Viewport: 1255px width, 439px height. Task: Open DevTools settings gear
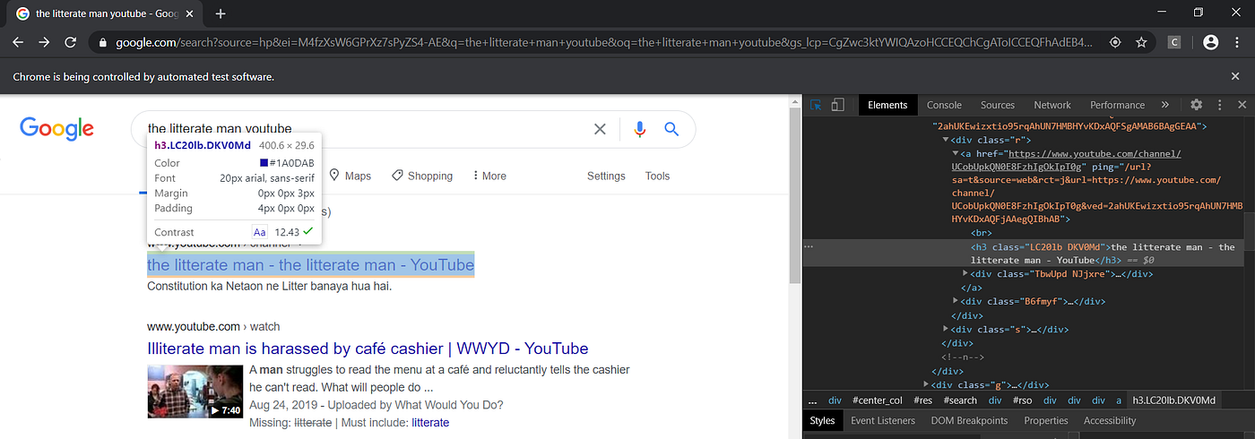[x=1196, y=105]
